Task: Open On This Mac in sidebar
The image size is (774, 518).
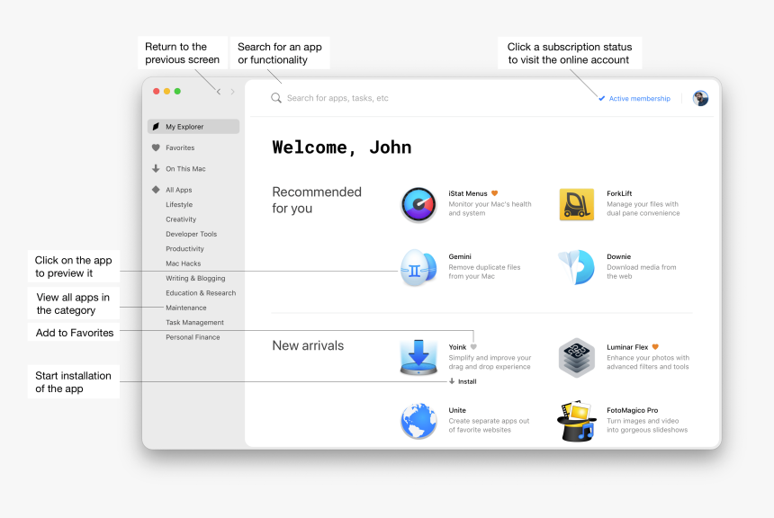Action: click(x=184, y=169)
